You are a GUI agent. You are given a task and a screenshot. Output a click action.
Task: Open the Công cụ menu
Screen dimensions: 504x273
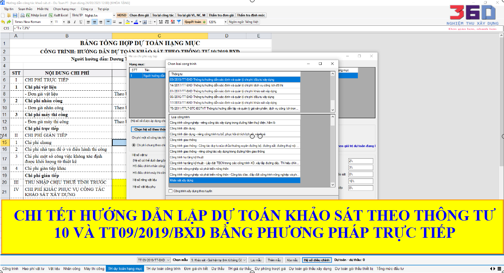86,9
